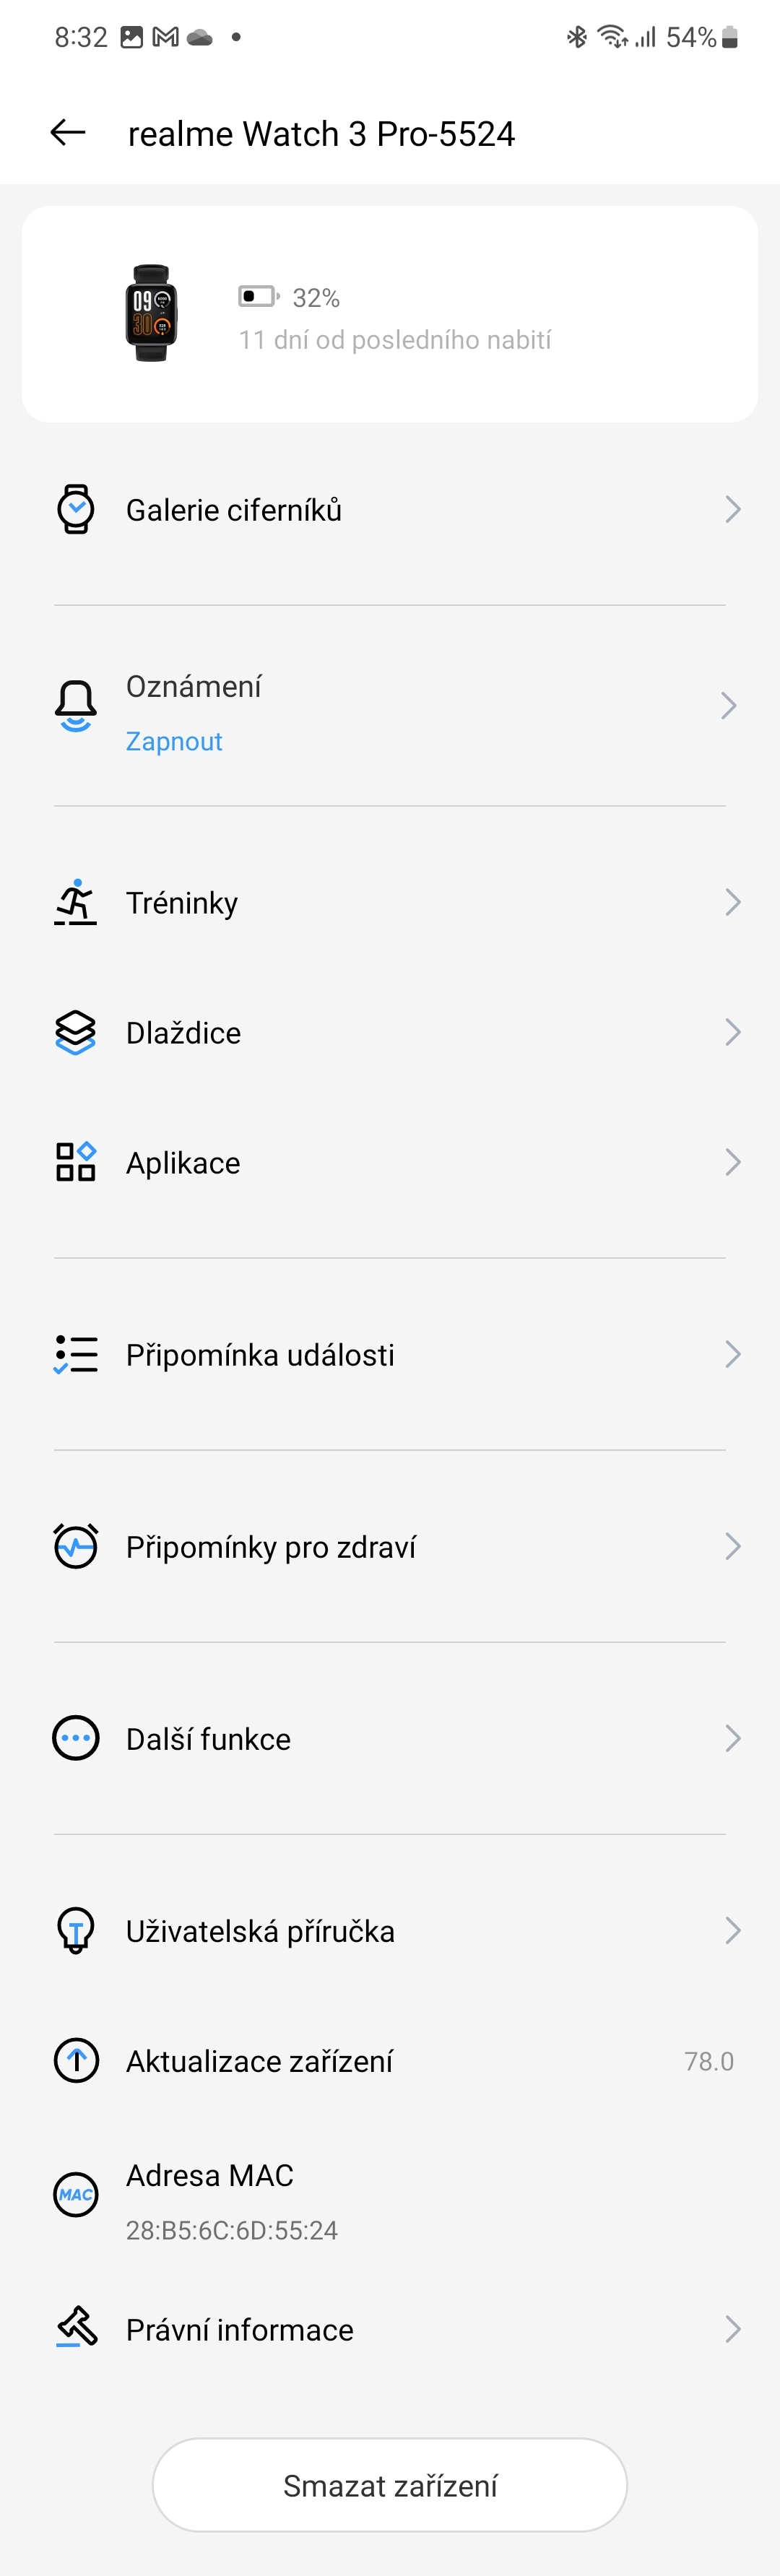Open the Aplikace app grid icon

[x=75, y=1162]
